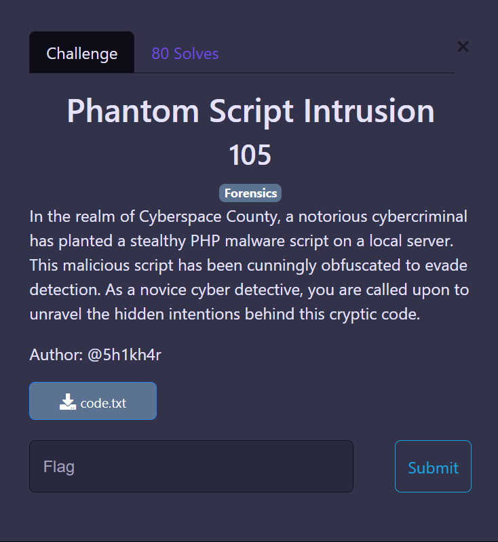Click the 105 points value

(250, 155)
